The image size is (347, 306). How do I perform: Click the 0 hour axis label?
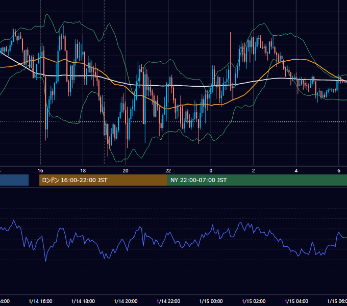click(211, 171)
